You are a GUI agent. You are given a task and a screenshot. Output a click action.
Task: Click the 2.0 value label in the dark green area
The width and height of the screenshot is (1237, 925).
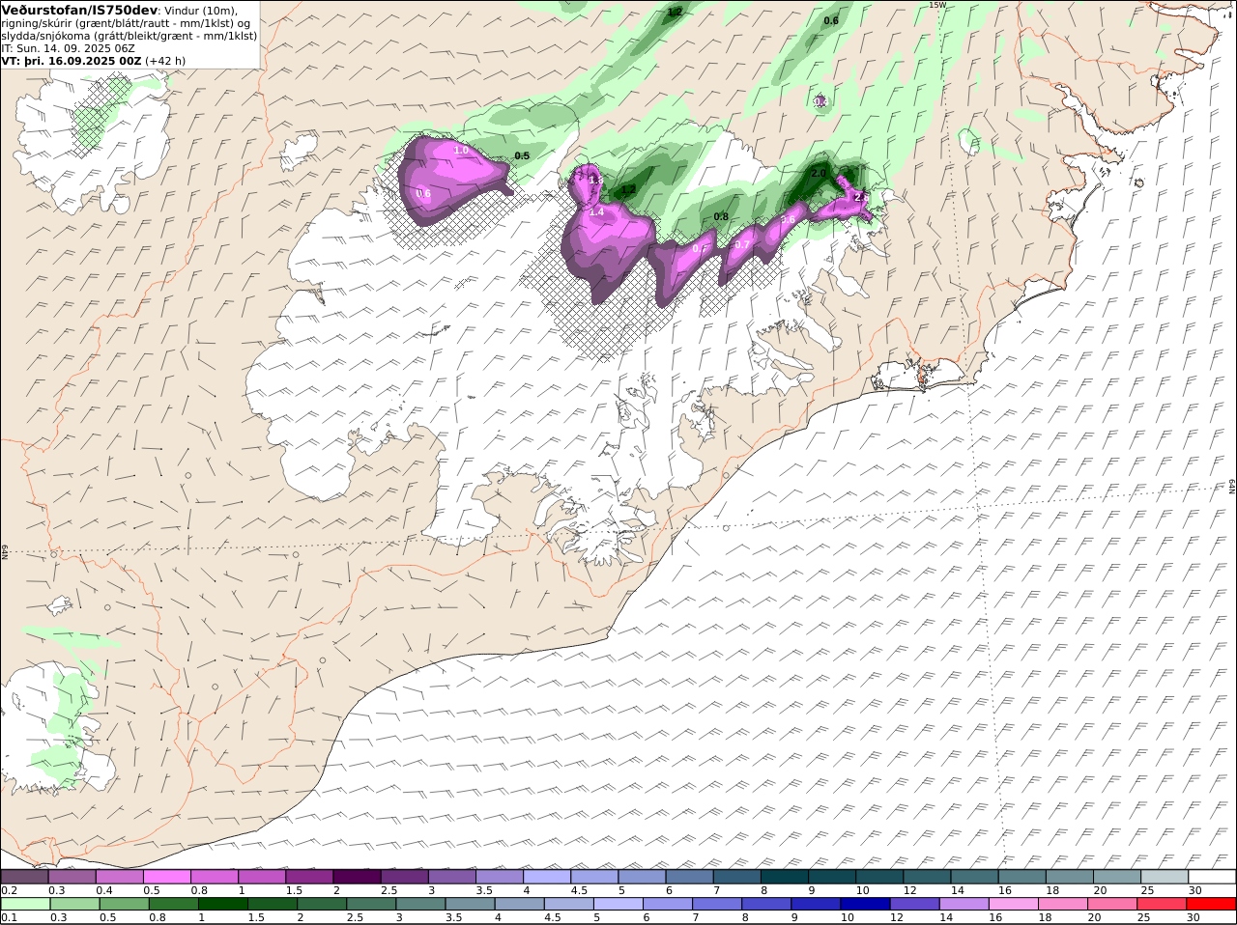coord(819,173)
